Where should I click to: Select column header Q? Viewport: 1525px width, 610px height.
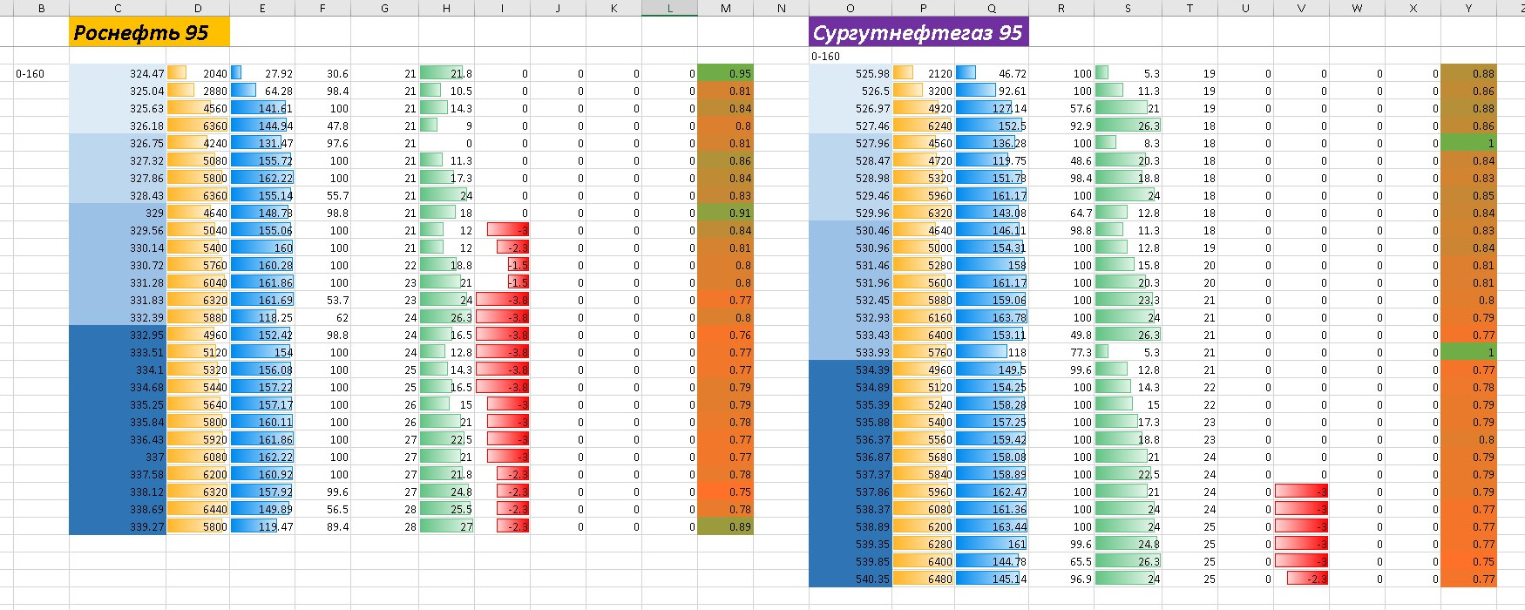coord(992,8)
